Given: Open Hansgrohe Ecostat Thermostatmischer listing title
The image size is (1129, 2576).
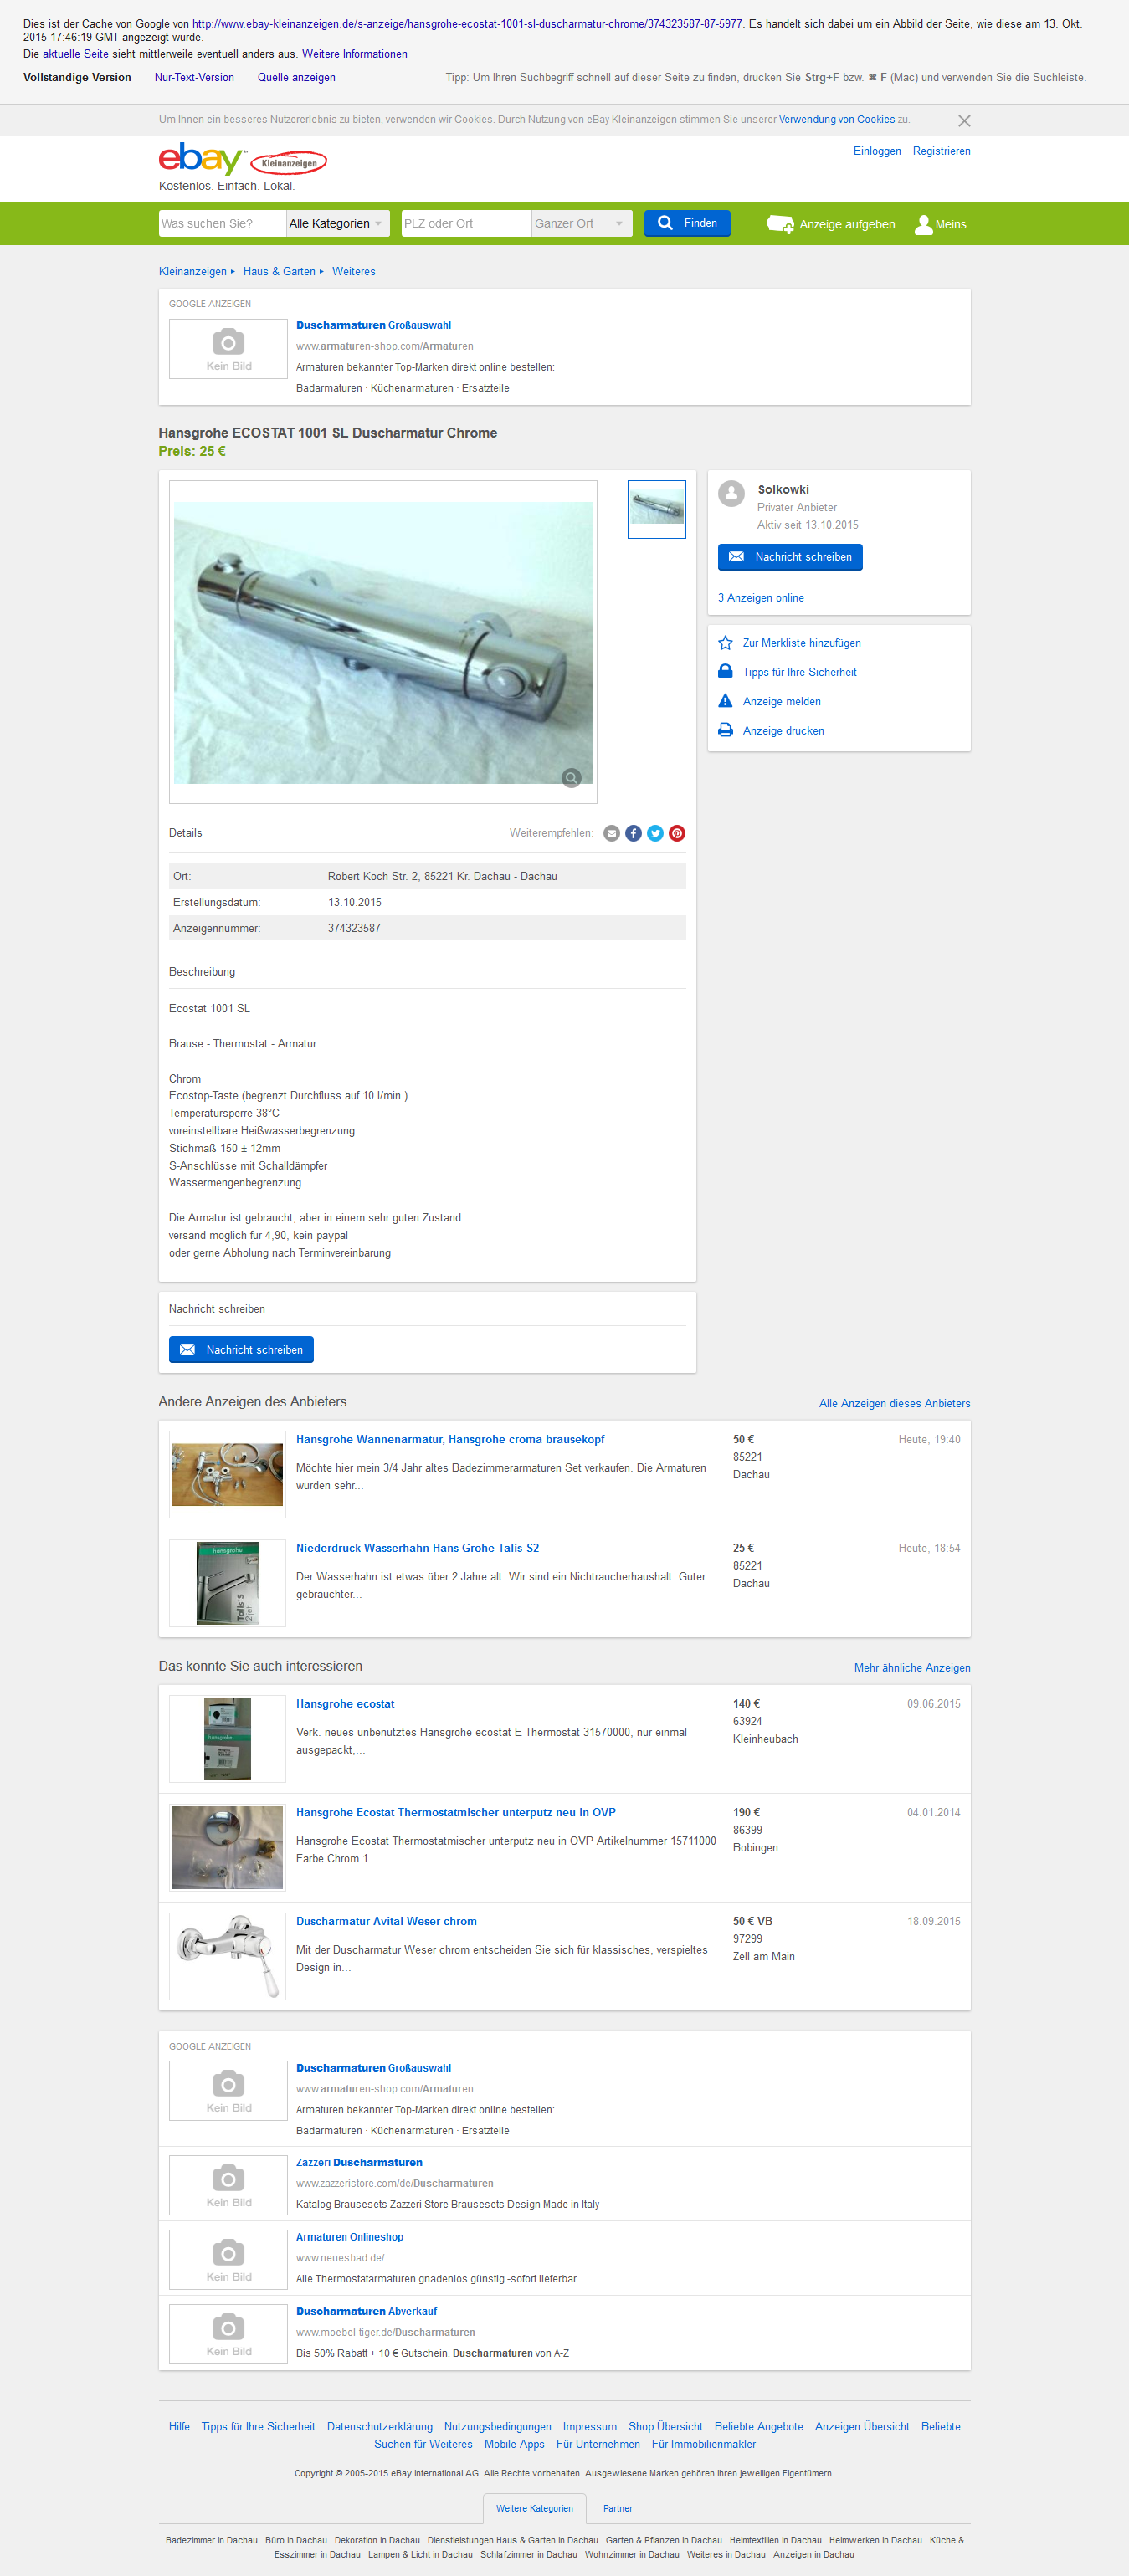Looking at the screenshot, I should coord(456,1812).
